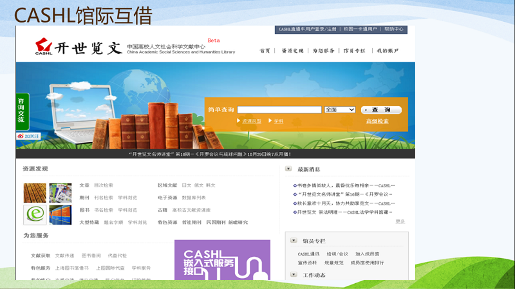This screenshot has height=289, width=515.
Task: Open 刊名检索 in the 期刊 row
Action: (104, 198)
